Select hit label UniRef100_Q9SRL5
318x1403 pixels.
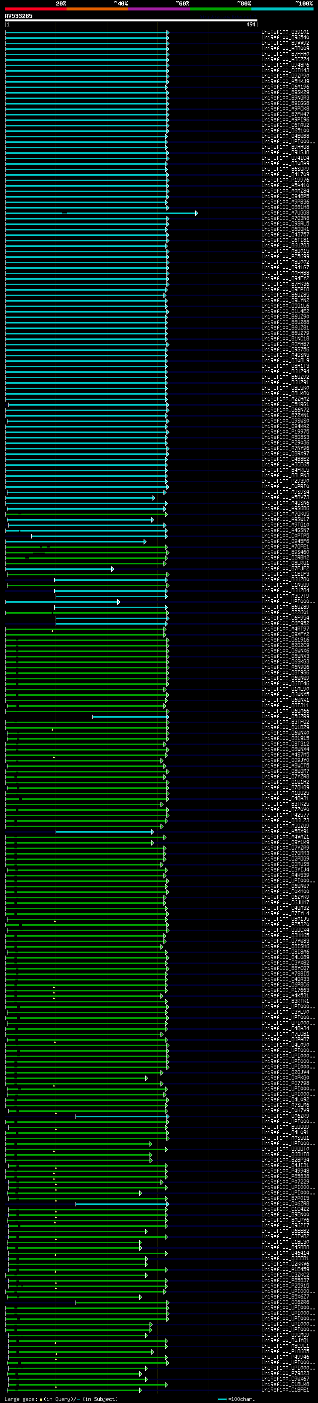(285, 224)
